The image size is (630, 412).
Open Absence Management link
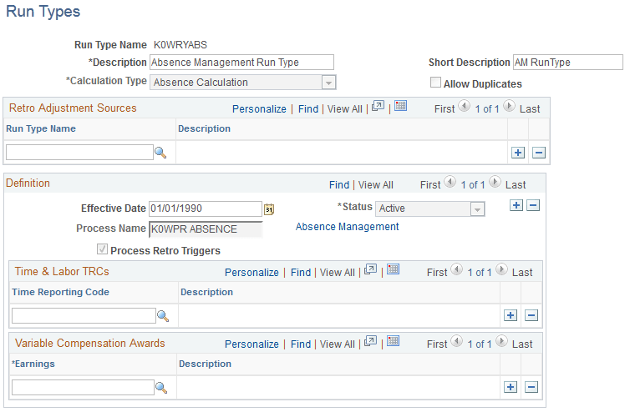[347, 227]
